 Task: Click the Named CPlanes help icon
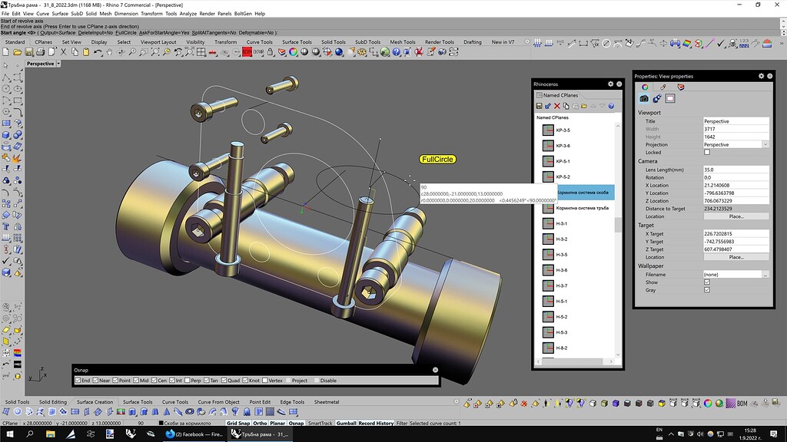pos(612,106)
